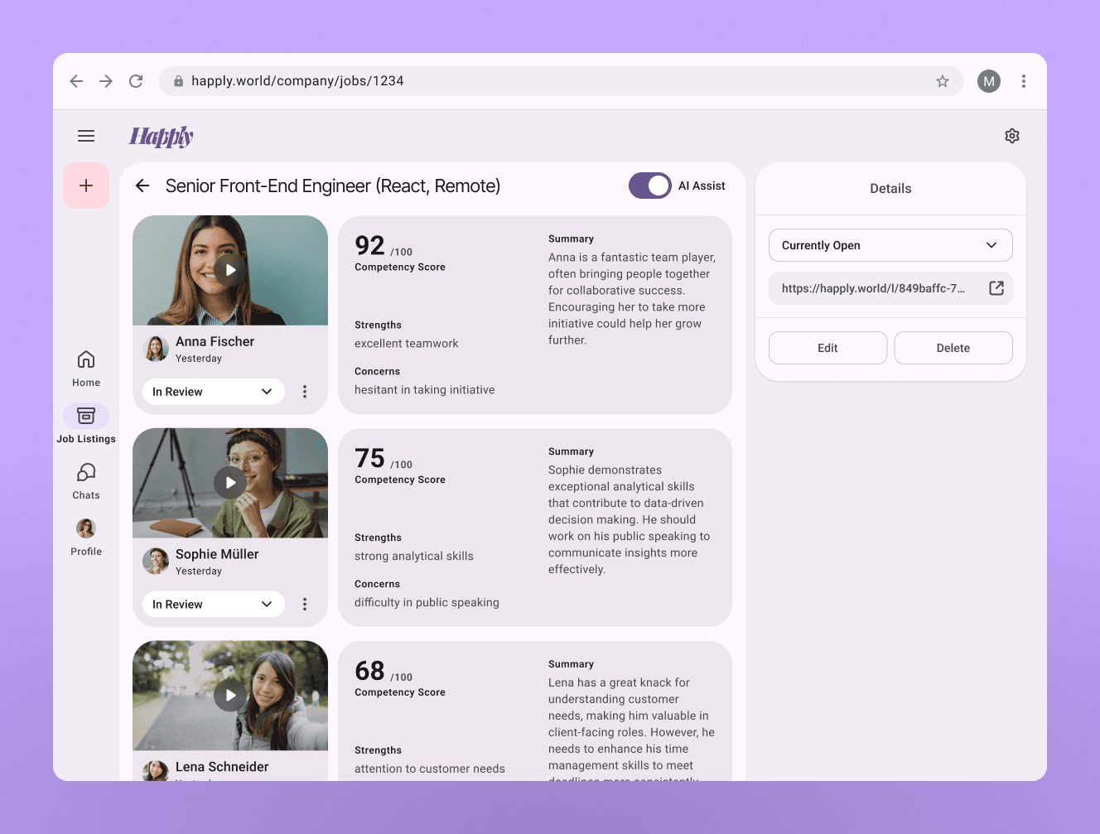Click Anna Fischer's small avatar
Screen dimensions: 1100x834
pos(156,349)
